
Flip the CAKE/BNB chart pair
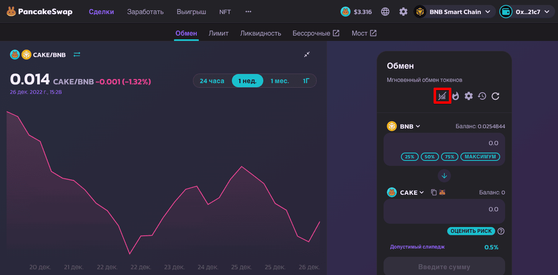point(77,55)
